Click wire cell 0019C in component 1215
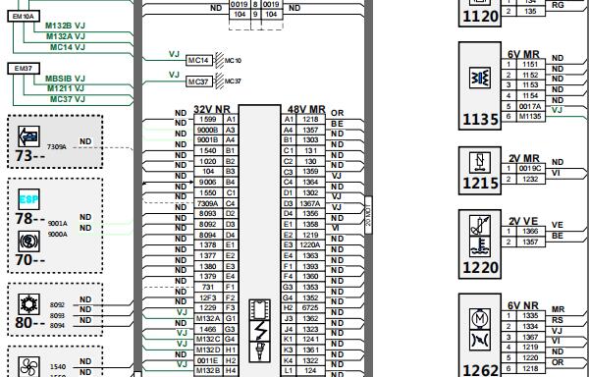 (x=530, y=169)
